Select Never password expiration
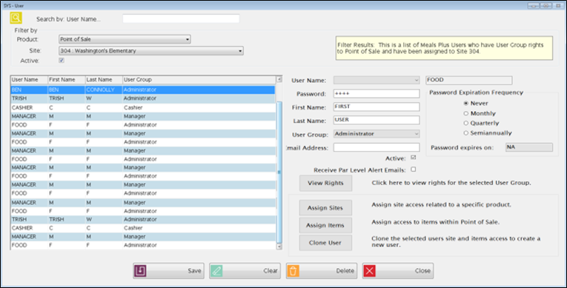 coord(466,104)
